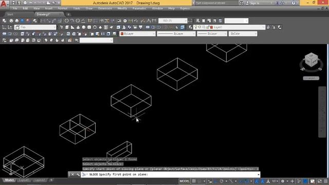The height and width of the screenshot is (185, 329).
Task: Select the Cone solid tool
Action: [78, 27]
